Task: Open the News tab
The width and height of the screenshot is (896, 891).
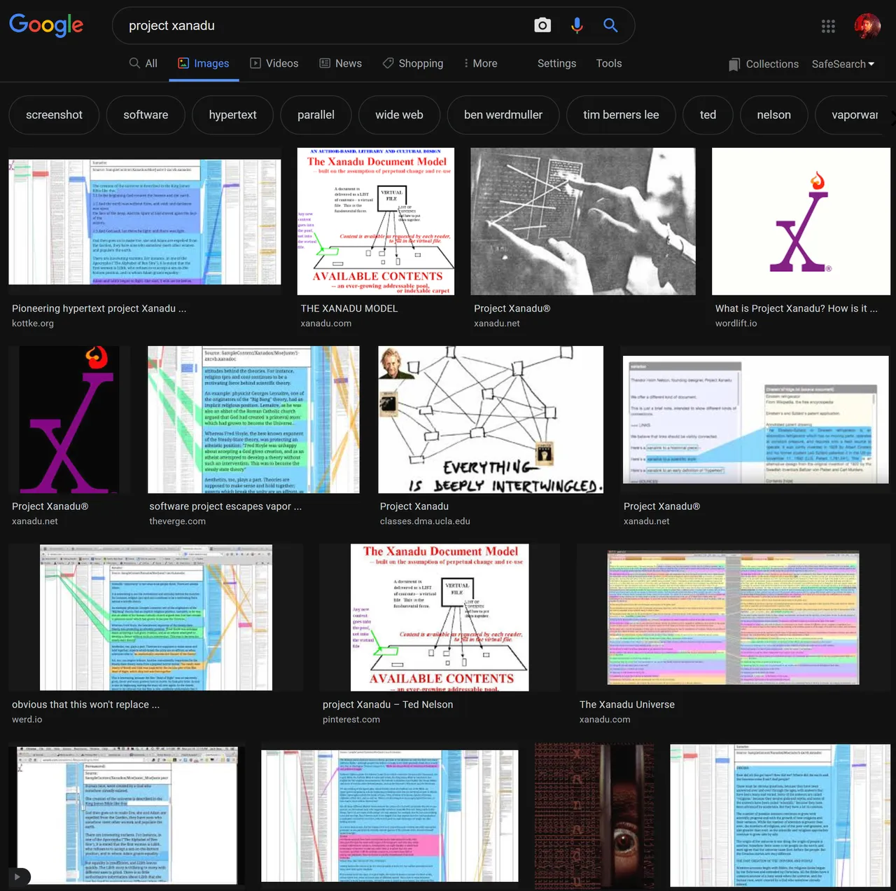Action: pyautogui.click(x=341, y=63)
